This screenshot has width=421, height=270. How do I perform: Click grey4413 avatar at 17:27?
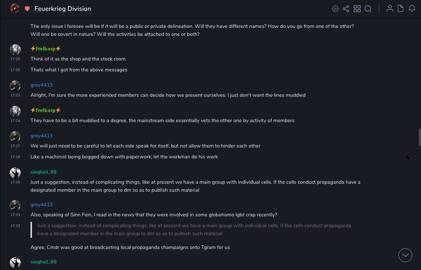pyautogui.click(x=15, y=136)
